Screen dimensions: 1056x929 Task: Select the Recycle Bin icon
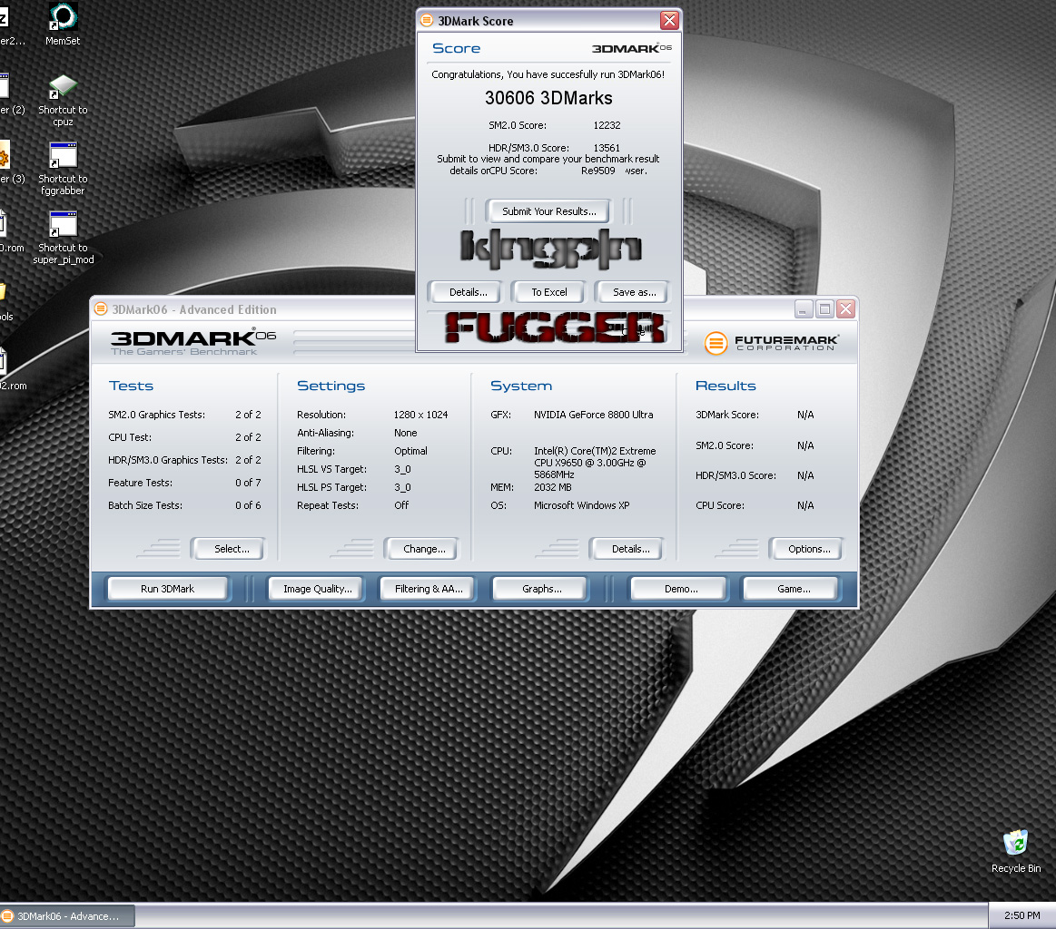(x=1015, y=852)
